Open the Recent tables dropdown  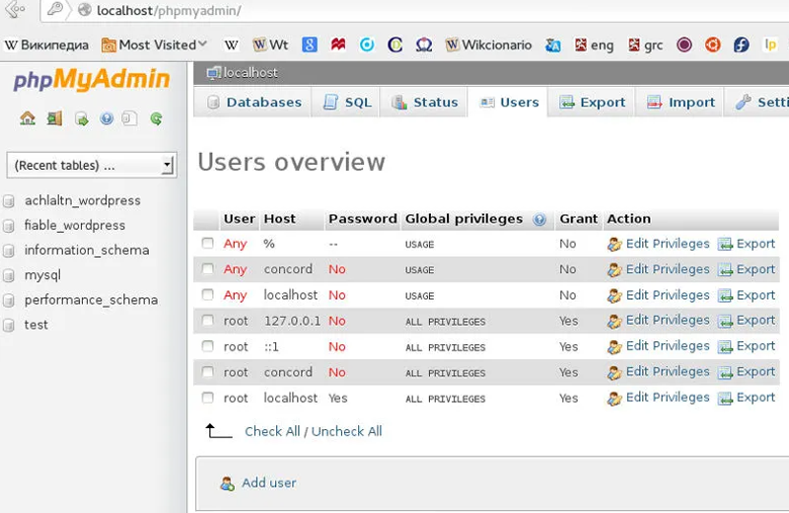tap(91, 166)
